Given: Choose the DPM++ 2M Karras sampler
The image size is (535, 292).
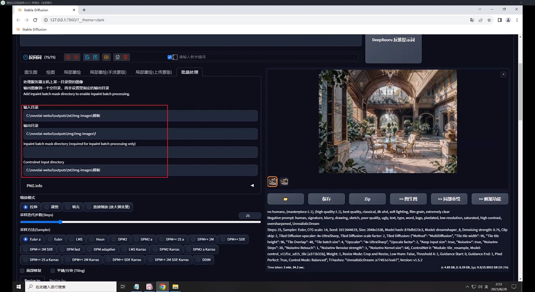Looking at the screenshot, I should point(82,259).
